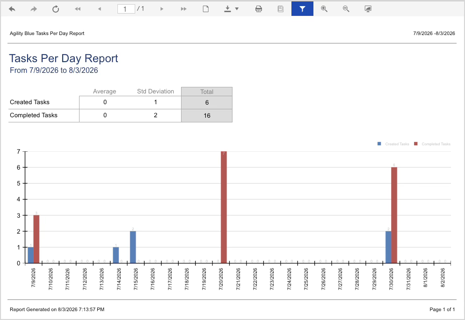Toggle print preview page icon
The width and height of the screenshot is (465, 320).
pyautogui.click(x=205, y=9)
